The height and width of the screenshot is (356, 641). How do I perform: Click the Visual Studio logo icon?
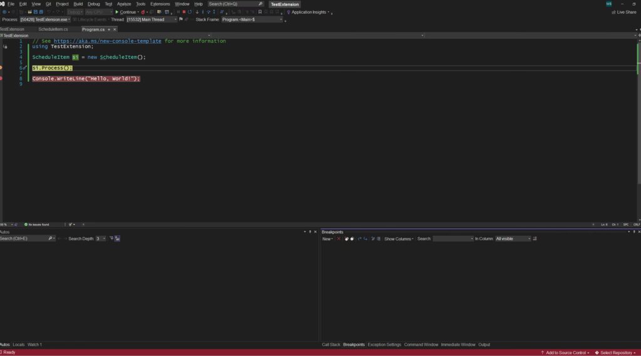tap(3, 4)
